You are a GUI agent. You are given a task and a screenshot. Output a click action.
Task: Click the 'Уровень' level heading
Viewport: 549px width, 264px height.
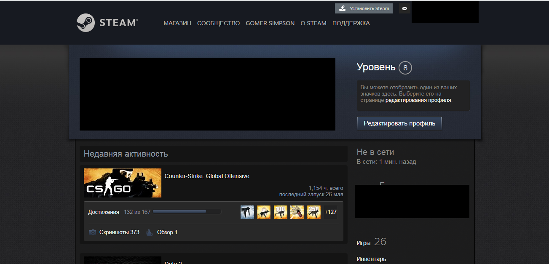[x=376, y=67]
